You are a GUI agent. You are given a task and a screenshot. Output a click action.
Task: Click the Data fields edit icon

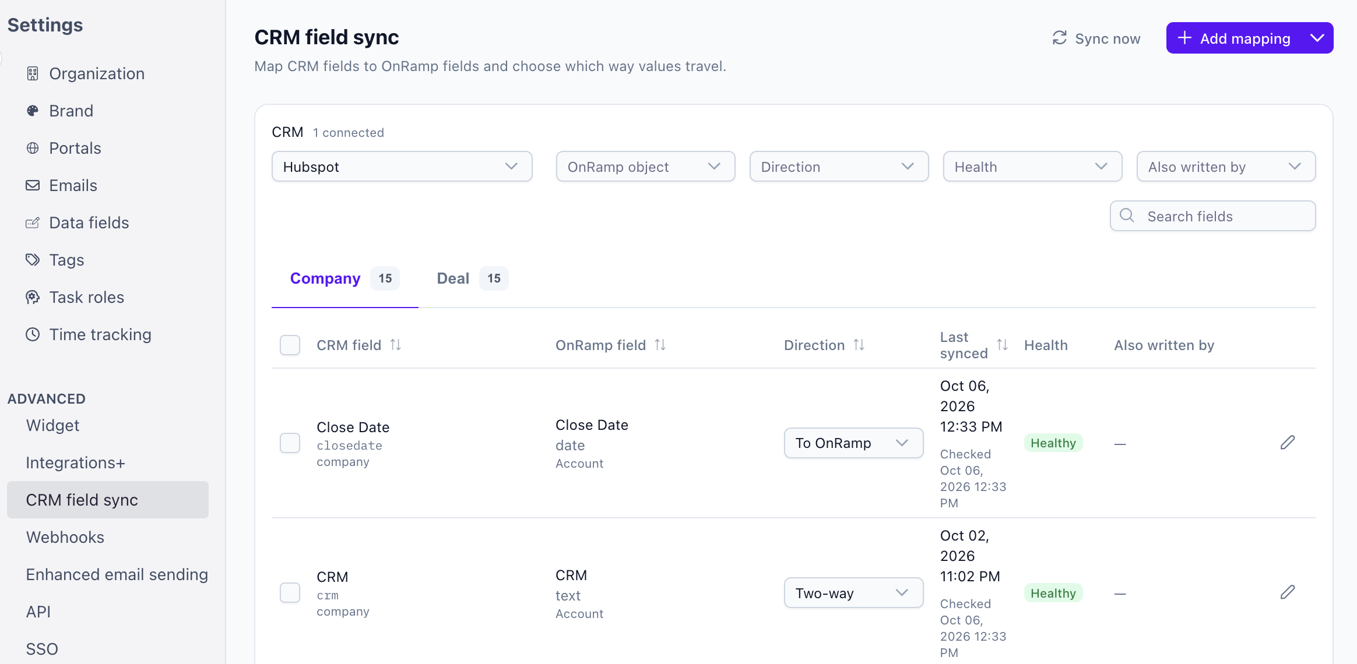(x=33, y=222)
